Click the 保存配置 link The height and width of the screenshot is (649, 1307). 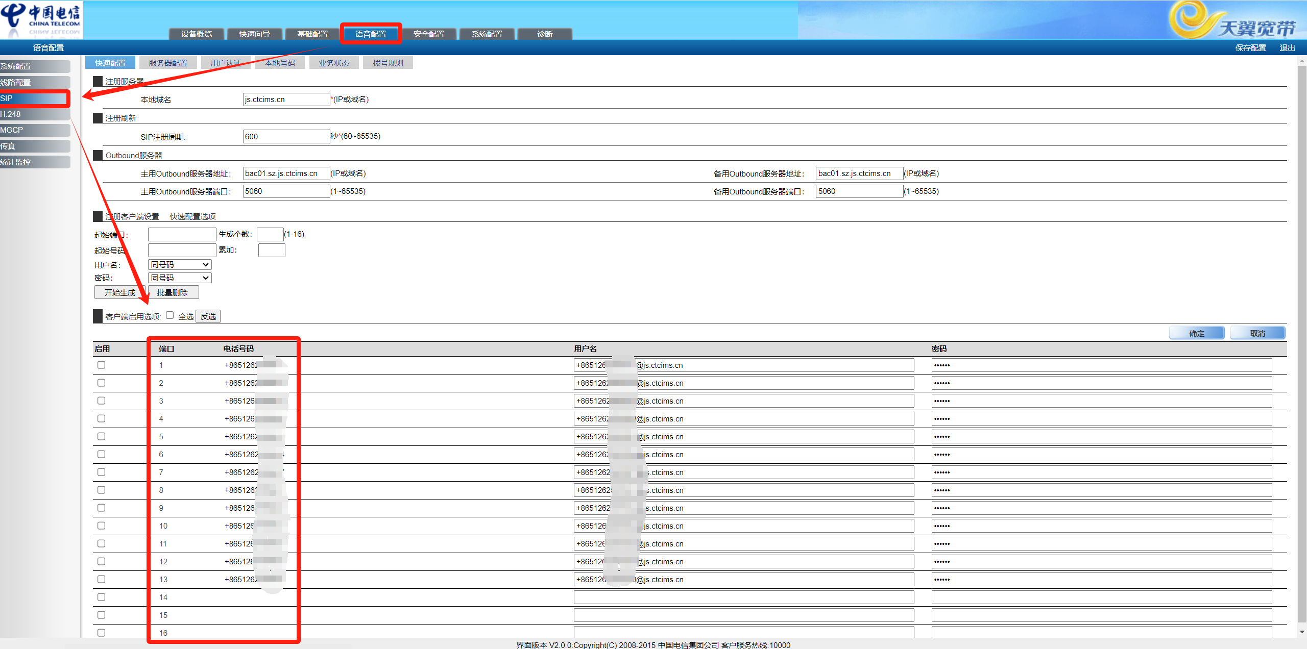pyautogui.click(x=1250, y=47)
